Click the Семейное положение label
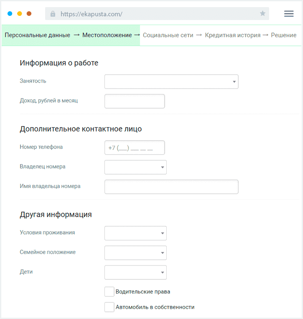This screenshot has width=303, height=319. point(48,252)
